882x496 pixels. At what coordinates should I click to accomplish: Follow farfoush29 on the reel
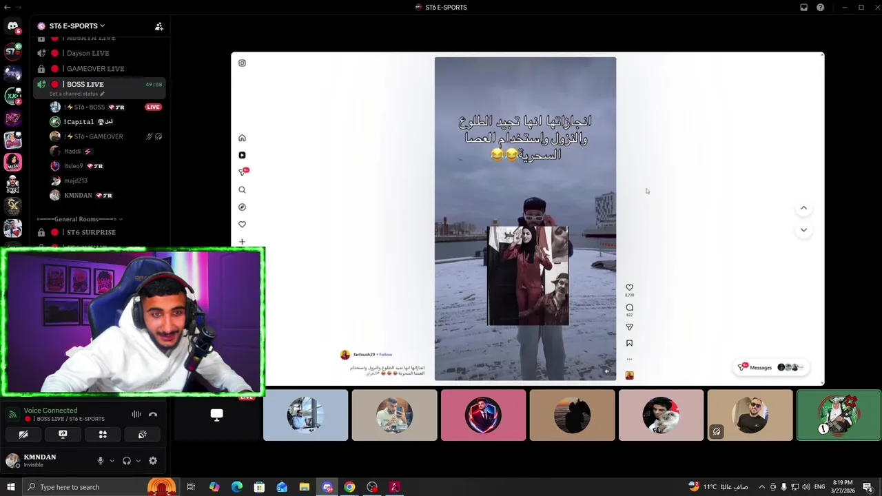(385, 355)
